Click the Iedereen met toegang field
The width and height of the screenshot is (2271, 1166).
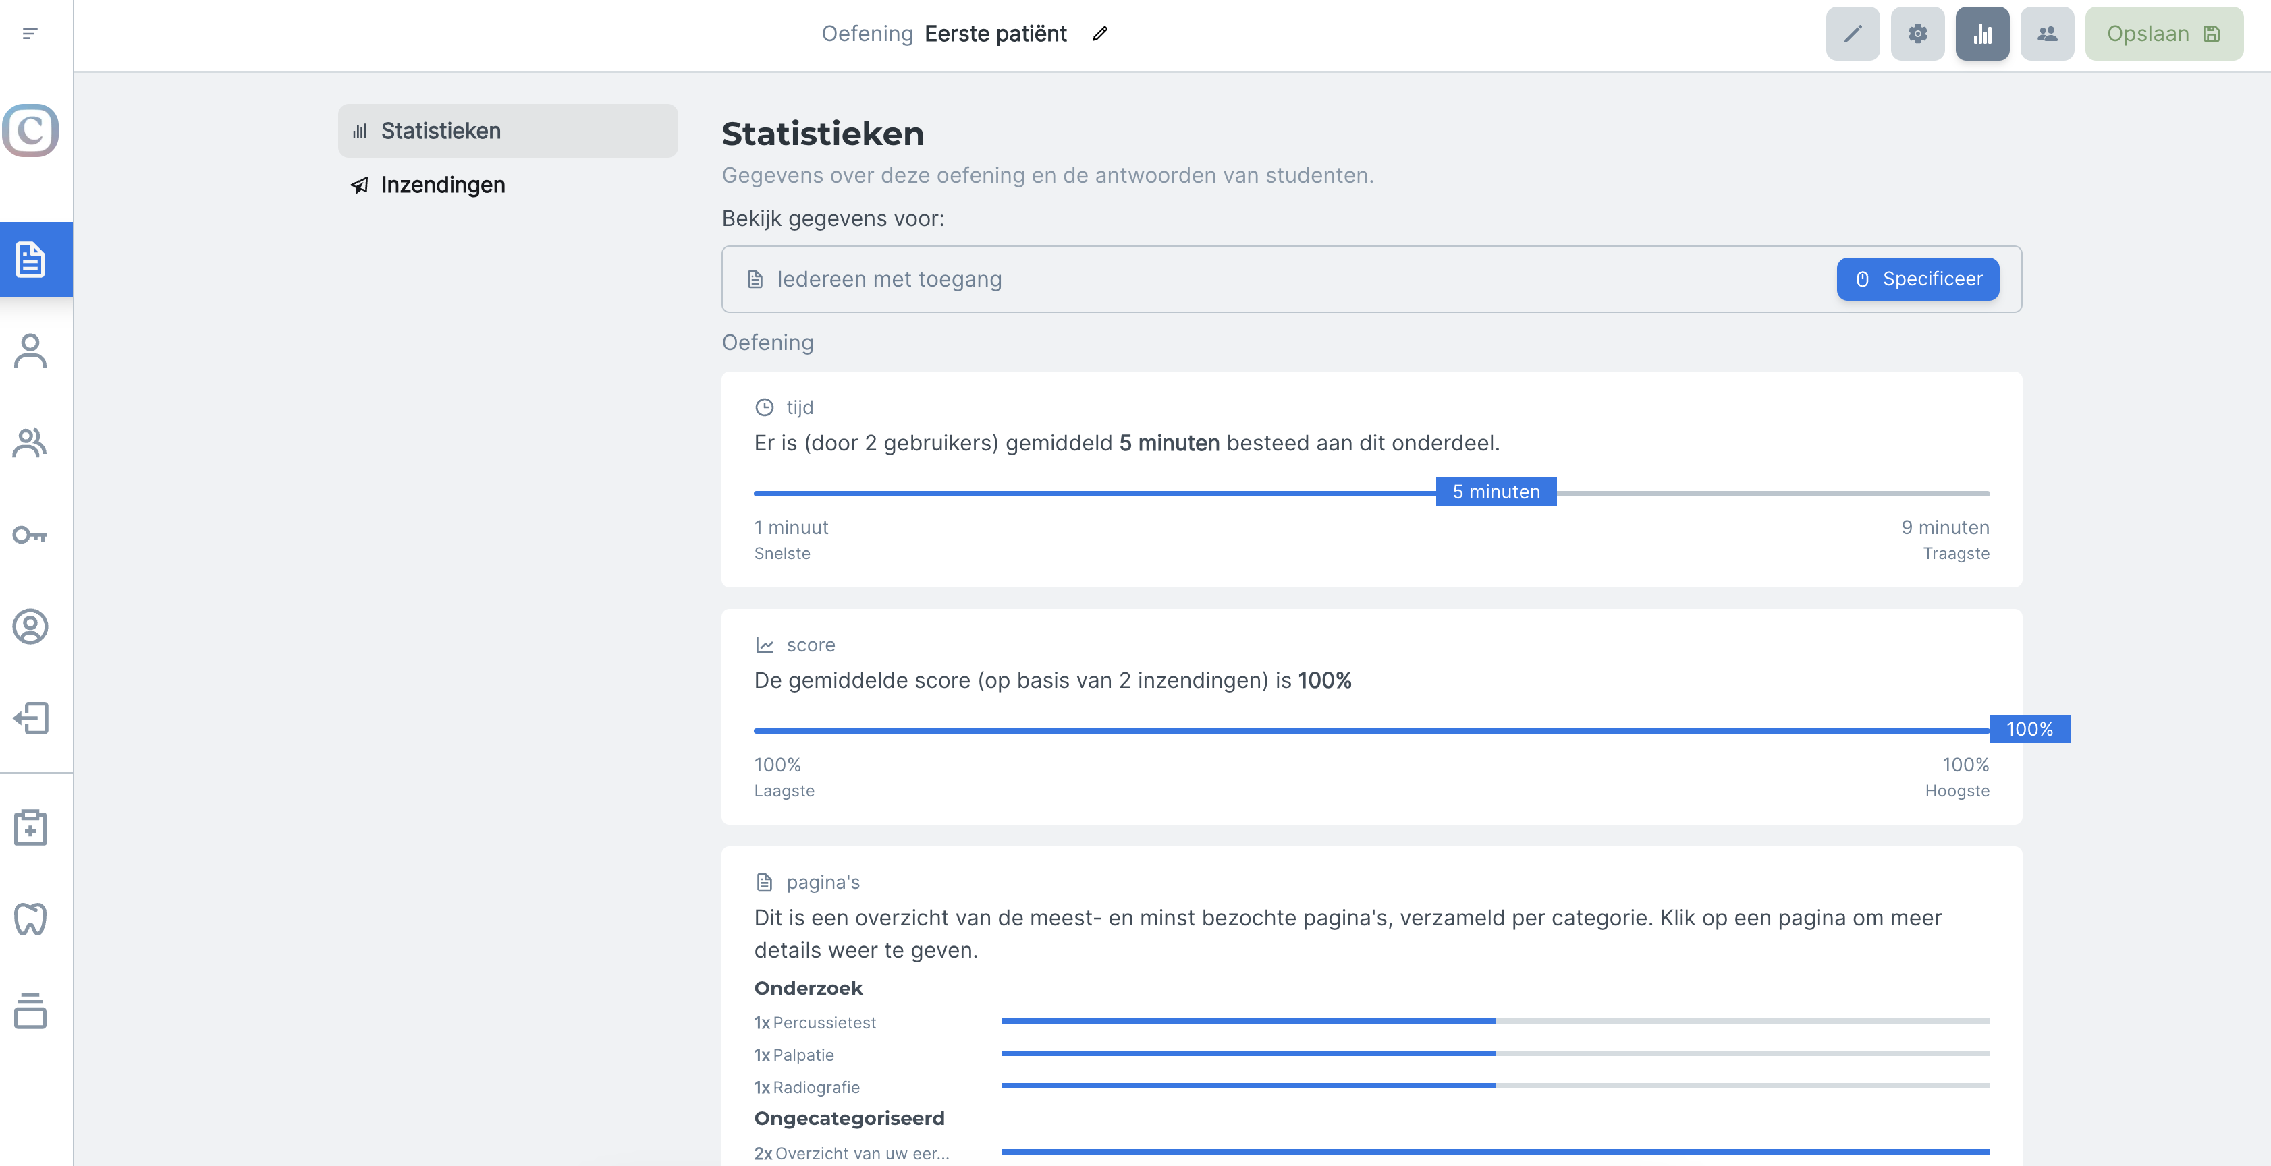click(x=1371, y=279)
